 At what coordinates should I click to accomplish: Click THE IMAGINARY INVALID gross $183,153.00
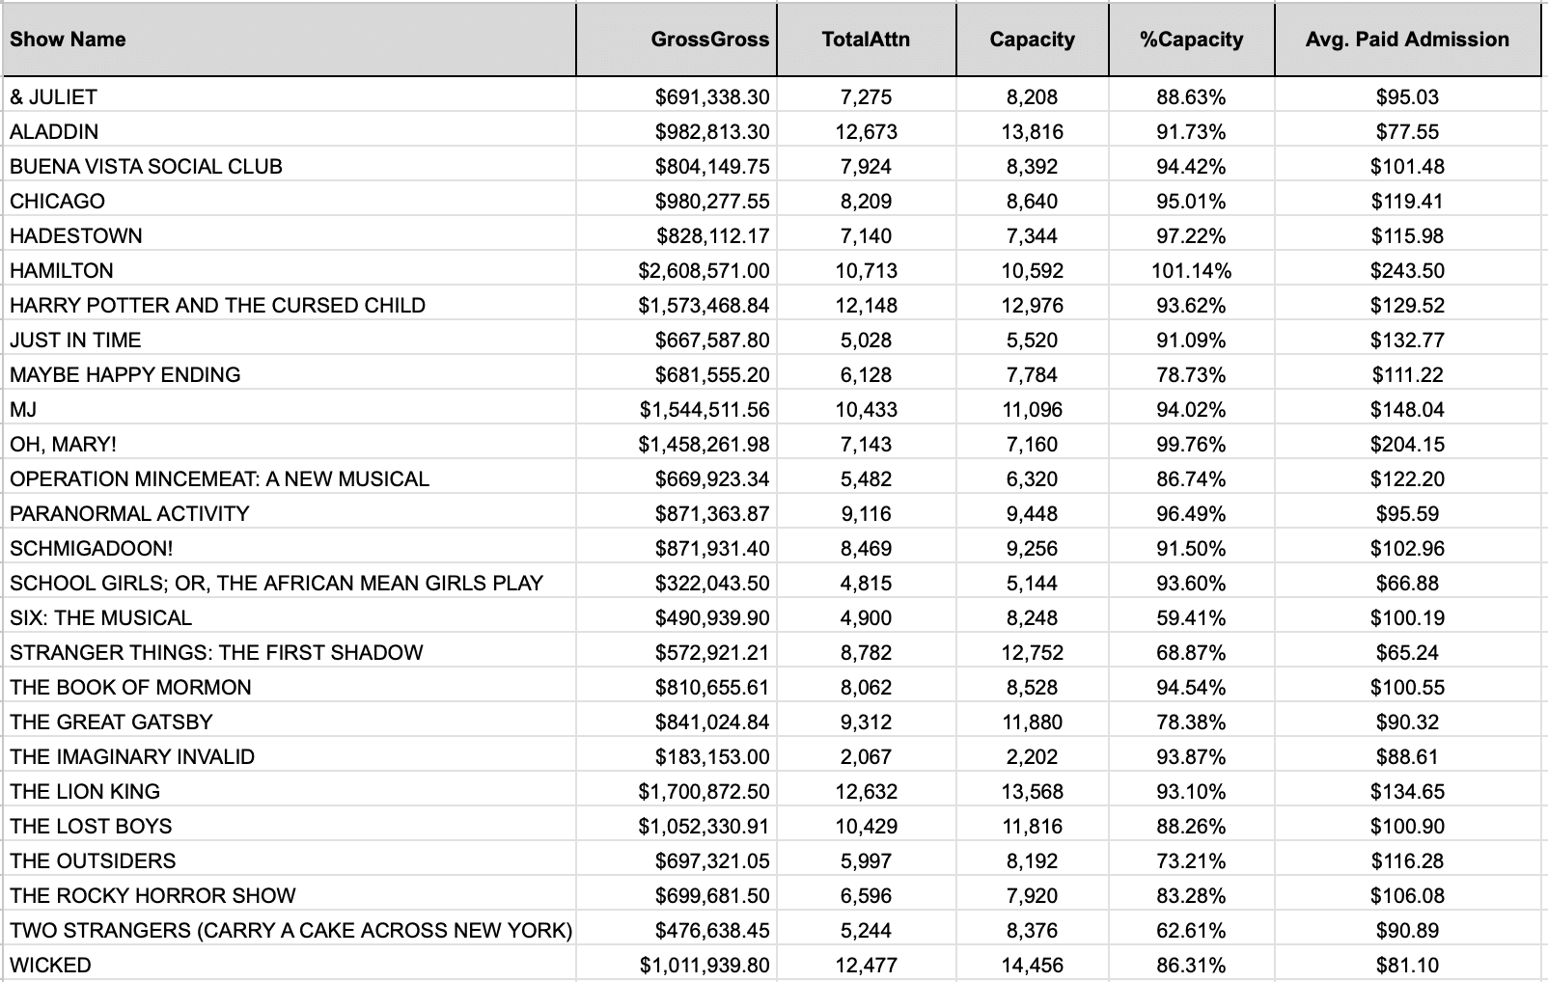(677, 757)
